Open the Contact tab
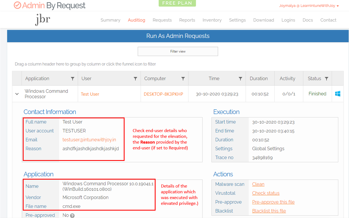349x218 pixels. 328,20
